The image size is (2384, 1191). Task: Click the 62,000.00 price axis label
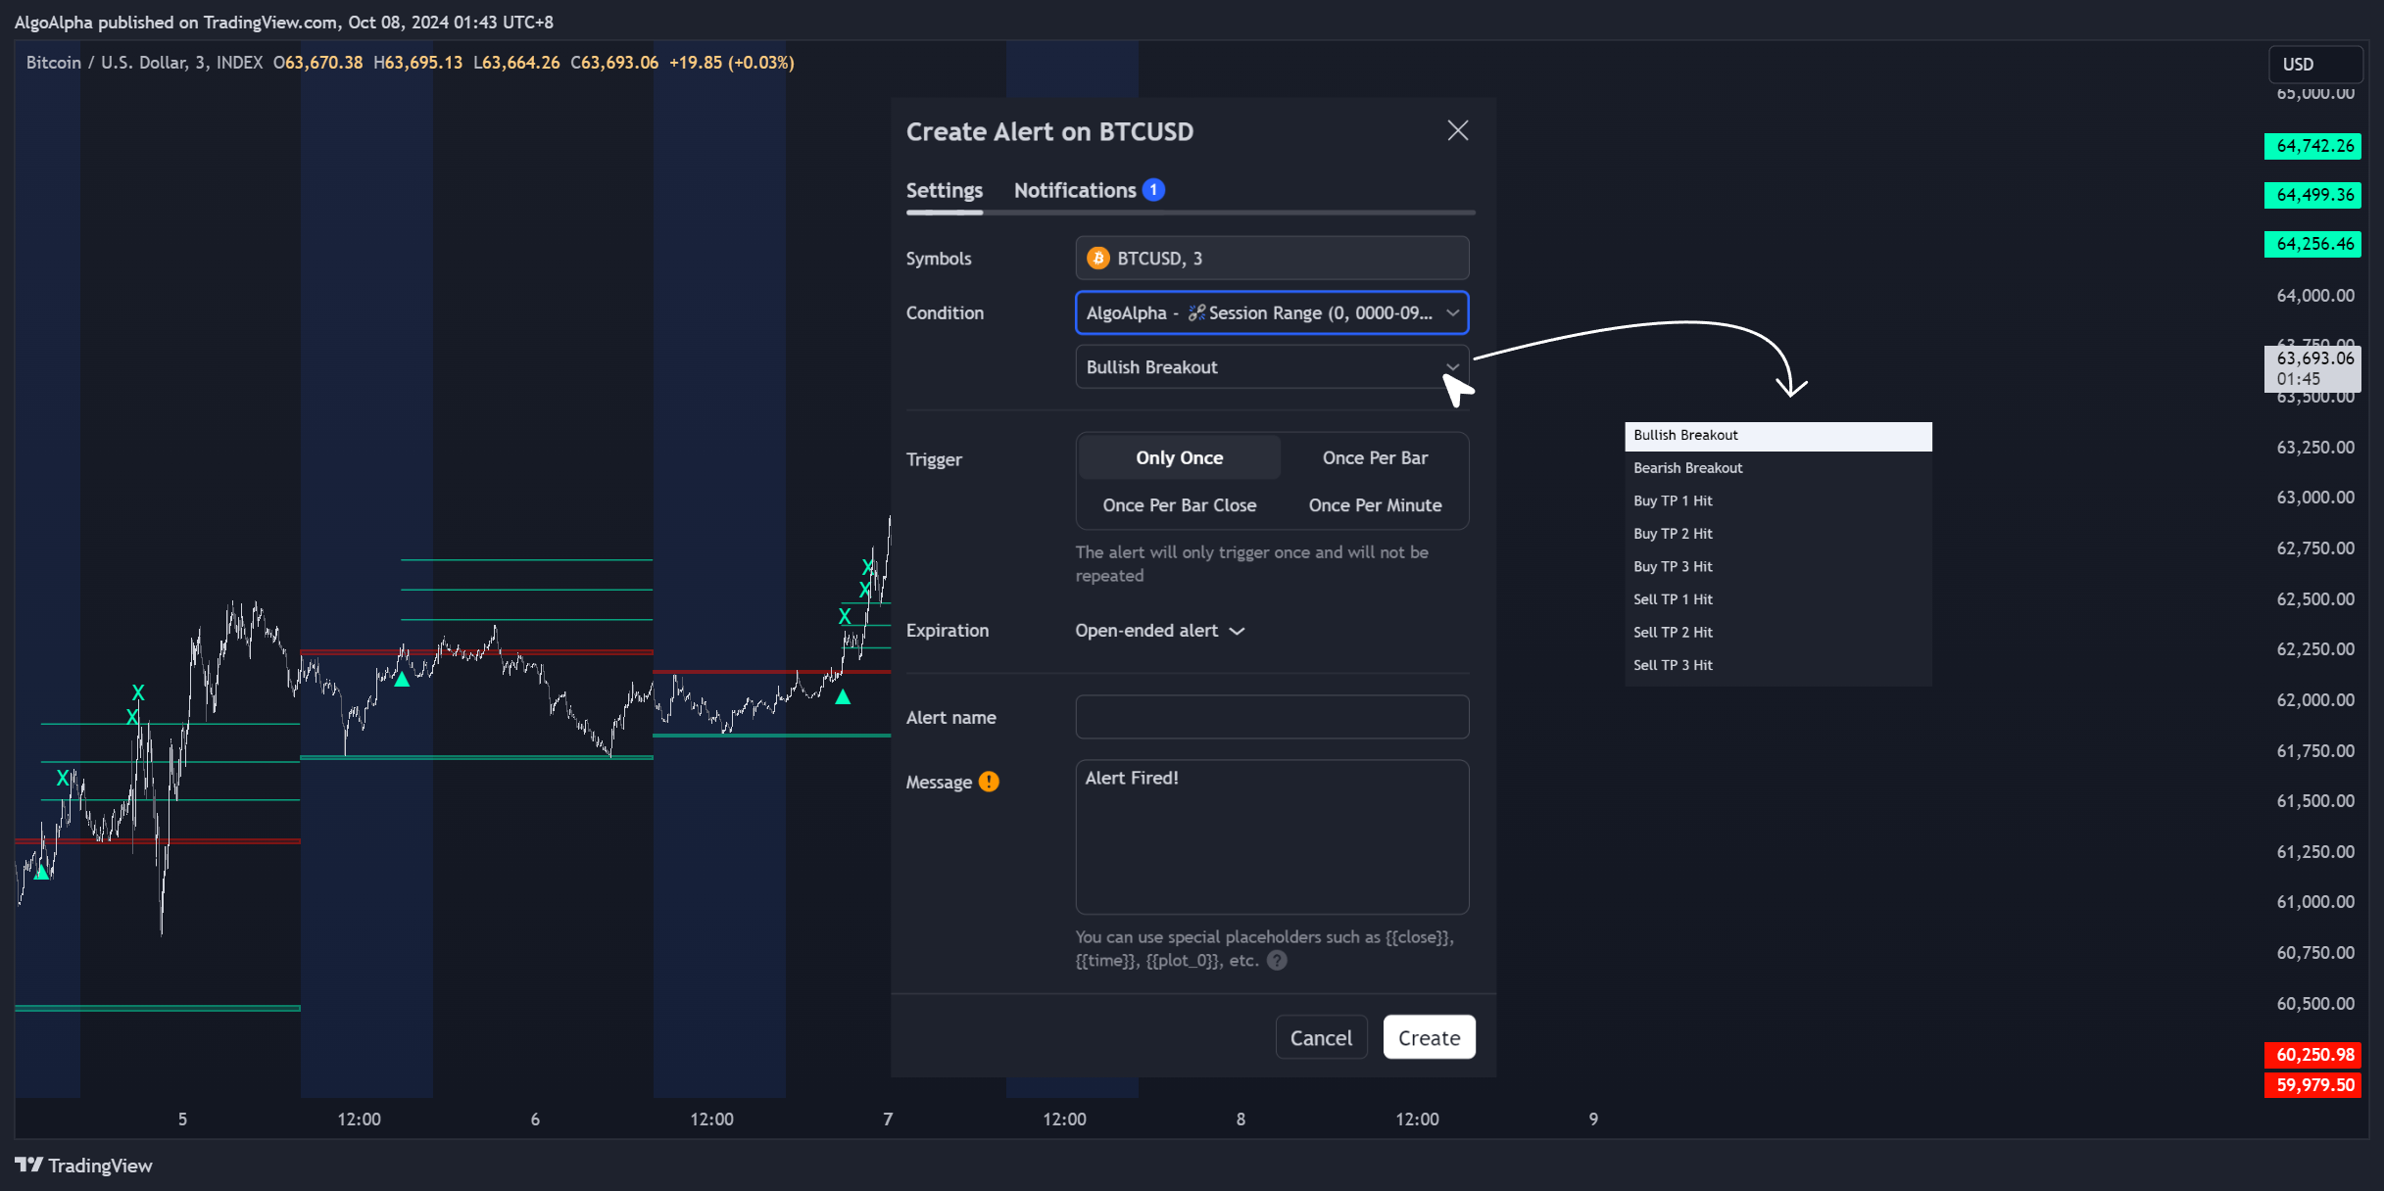2314,700
